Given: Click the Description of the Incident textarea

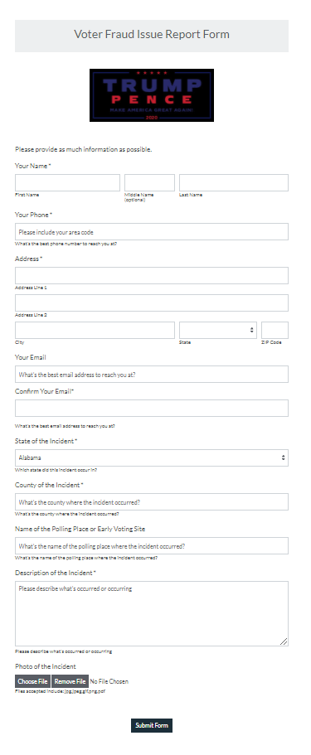Looking at the screenshot, I should click(152, 613).
